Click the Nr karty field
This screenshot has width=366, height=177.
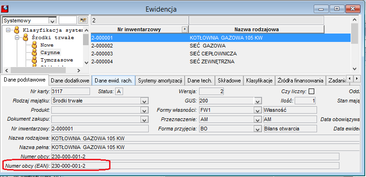coord(70,91)
